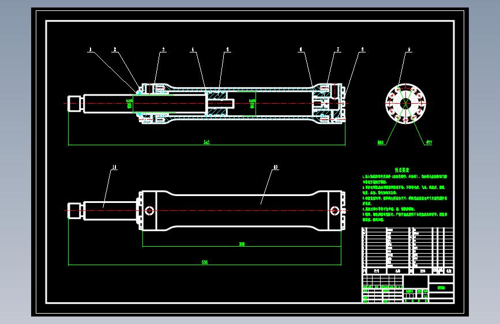Click the Φ77 diameter label
Viewport: 500px width, 324px height.
pyautogui.click(x=429, y=142)
